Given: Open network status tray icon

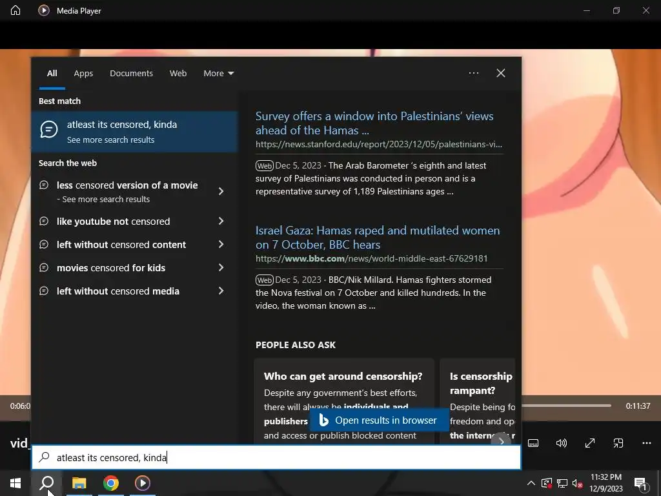Looking at the screenshot, I should 562,483.
